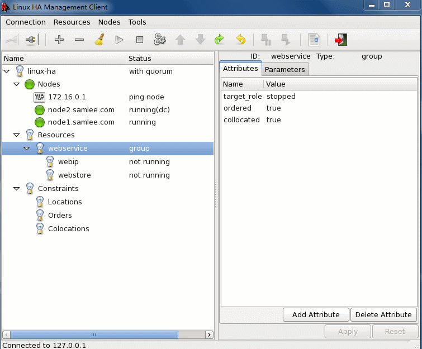The image size is (422, 349).
Task: Click the first greyed standby node icon
Action: tap(266, 40)
